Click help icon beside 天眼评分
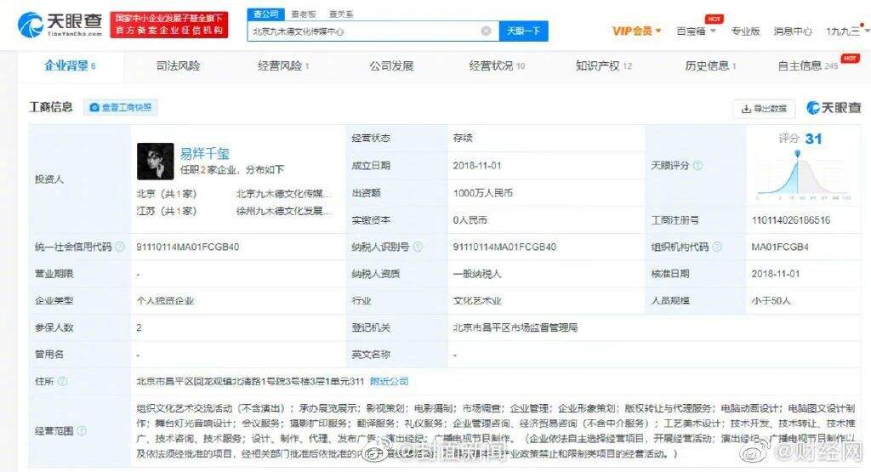 pos(698,166)
